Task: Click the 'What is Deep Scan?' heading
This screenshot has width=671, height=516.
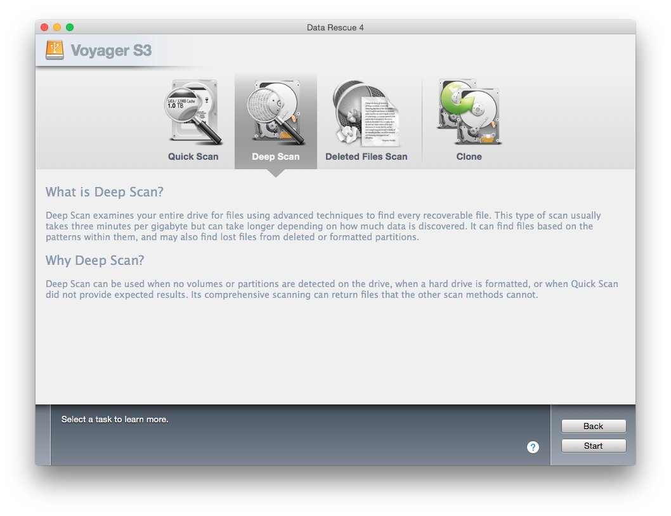Action: click(105, 192)
